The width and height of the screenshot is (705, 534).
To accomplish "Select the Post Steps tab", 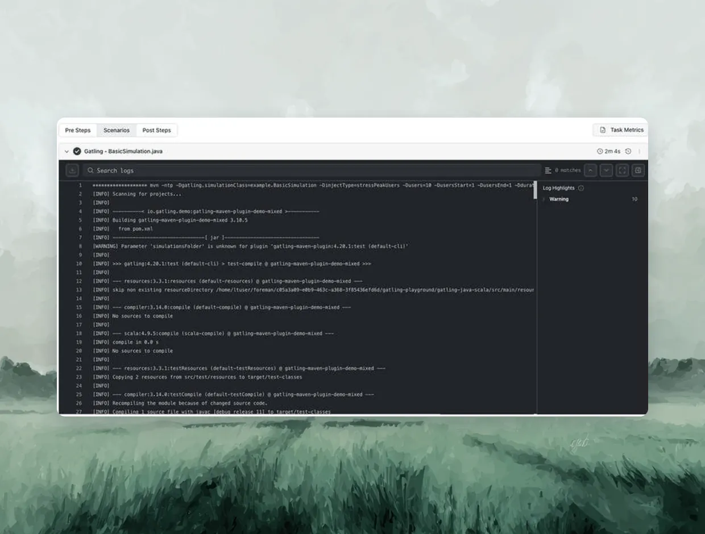I will point(157,130).
